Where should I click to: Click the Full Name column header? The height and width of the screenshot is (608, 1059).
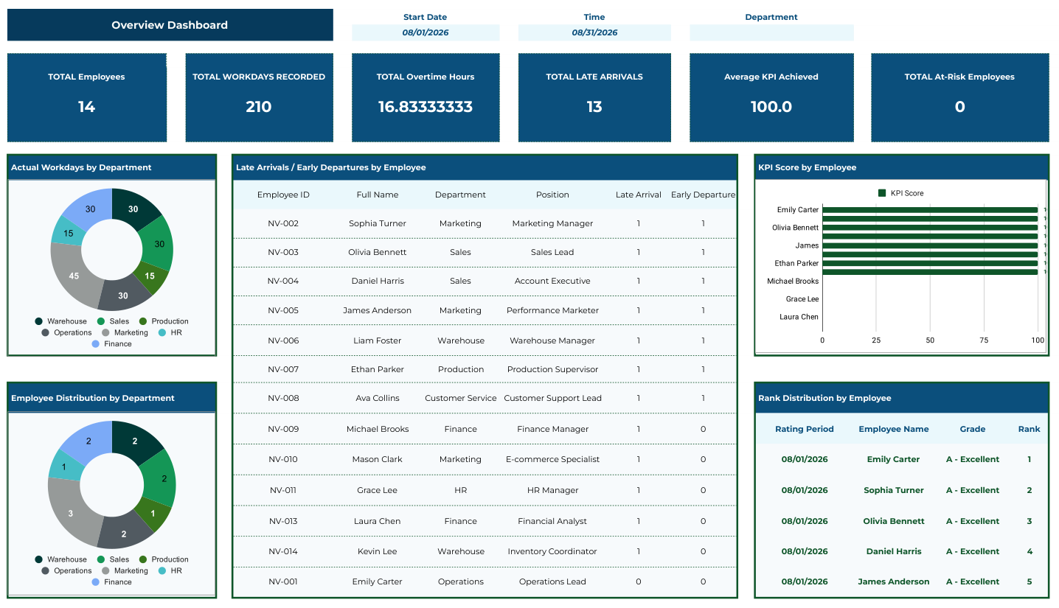tap(378, 195)
